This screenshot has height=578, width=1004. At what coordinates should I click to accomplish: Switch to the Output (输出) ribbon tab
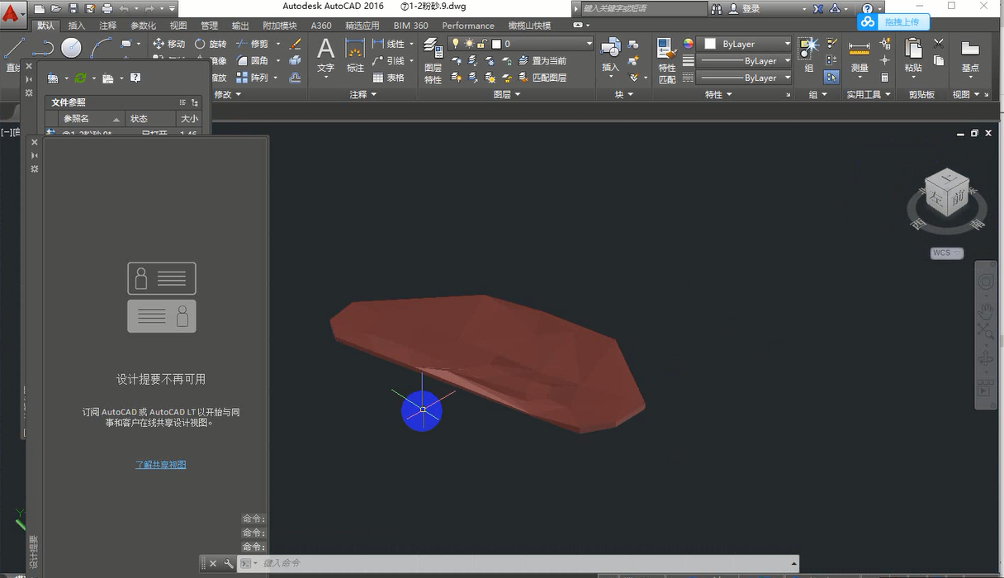240,26
